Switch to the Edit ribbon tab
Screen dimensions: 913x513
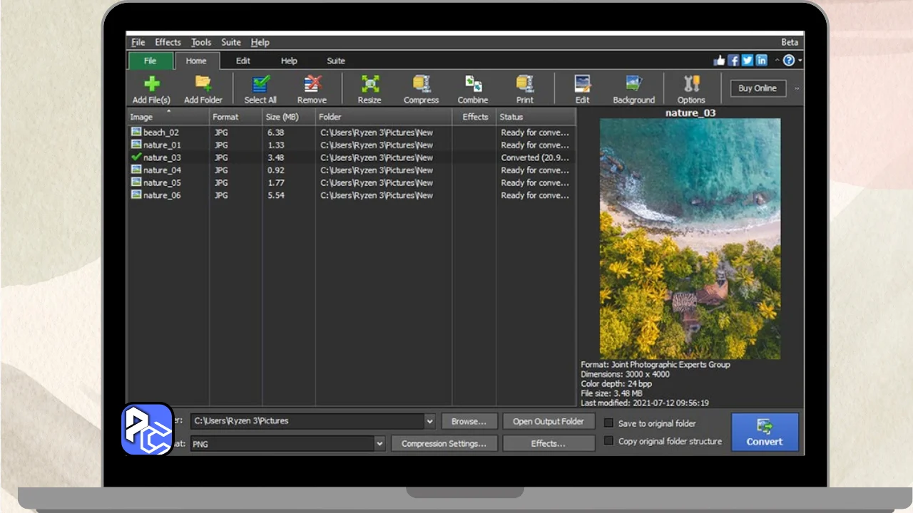(x=243, y=61)
